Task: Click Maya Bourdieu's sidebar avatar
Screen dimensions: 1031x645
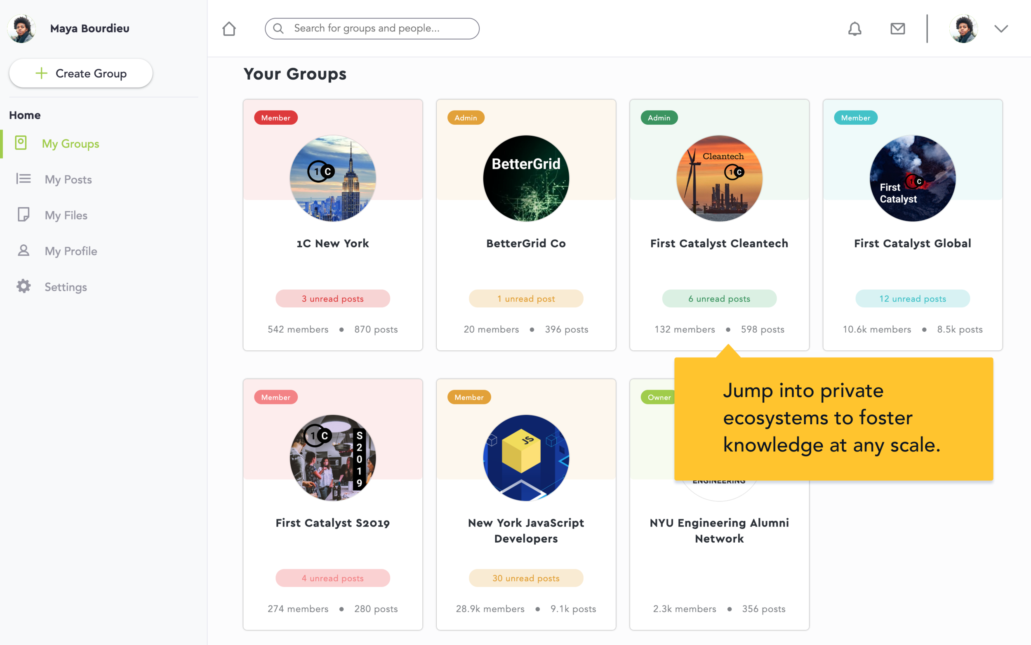Action: click(21, 28)
